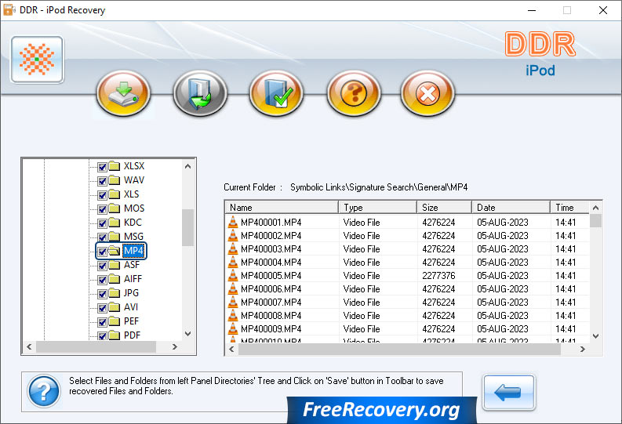622x424 pixels.
Task: Click the Current Folder path text
Action: click(x=379, y=187)
